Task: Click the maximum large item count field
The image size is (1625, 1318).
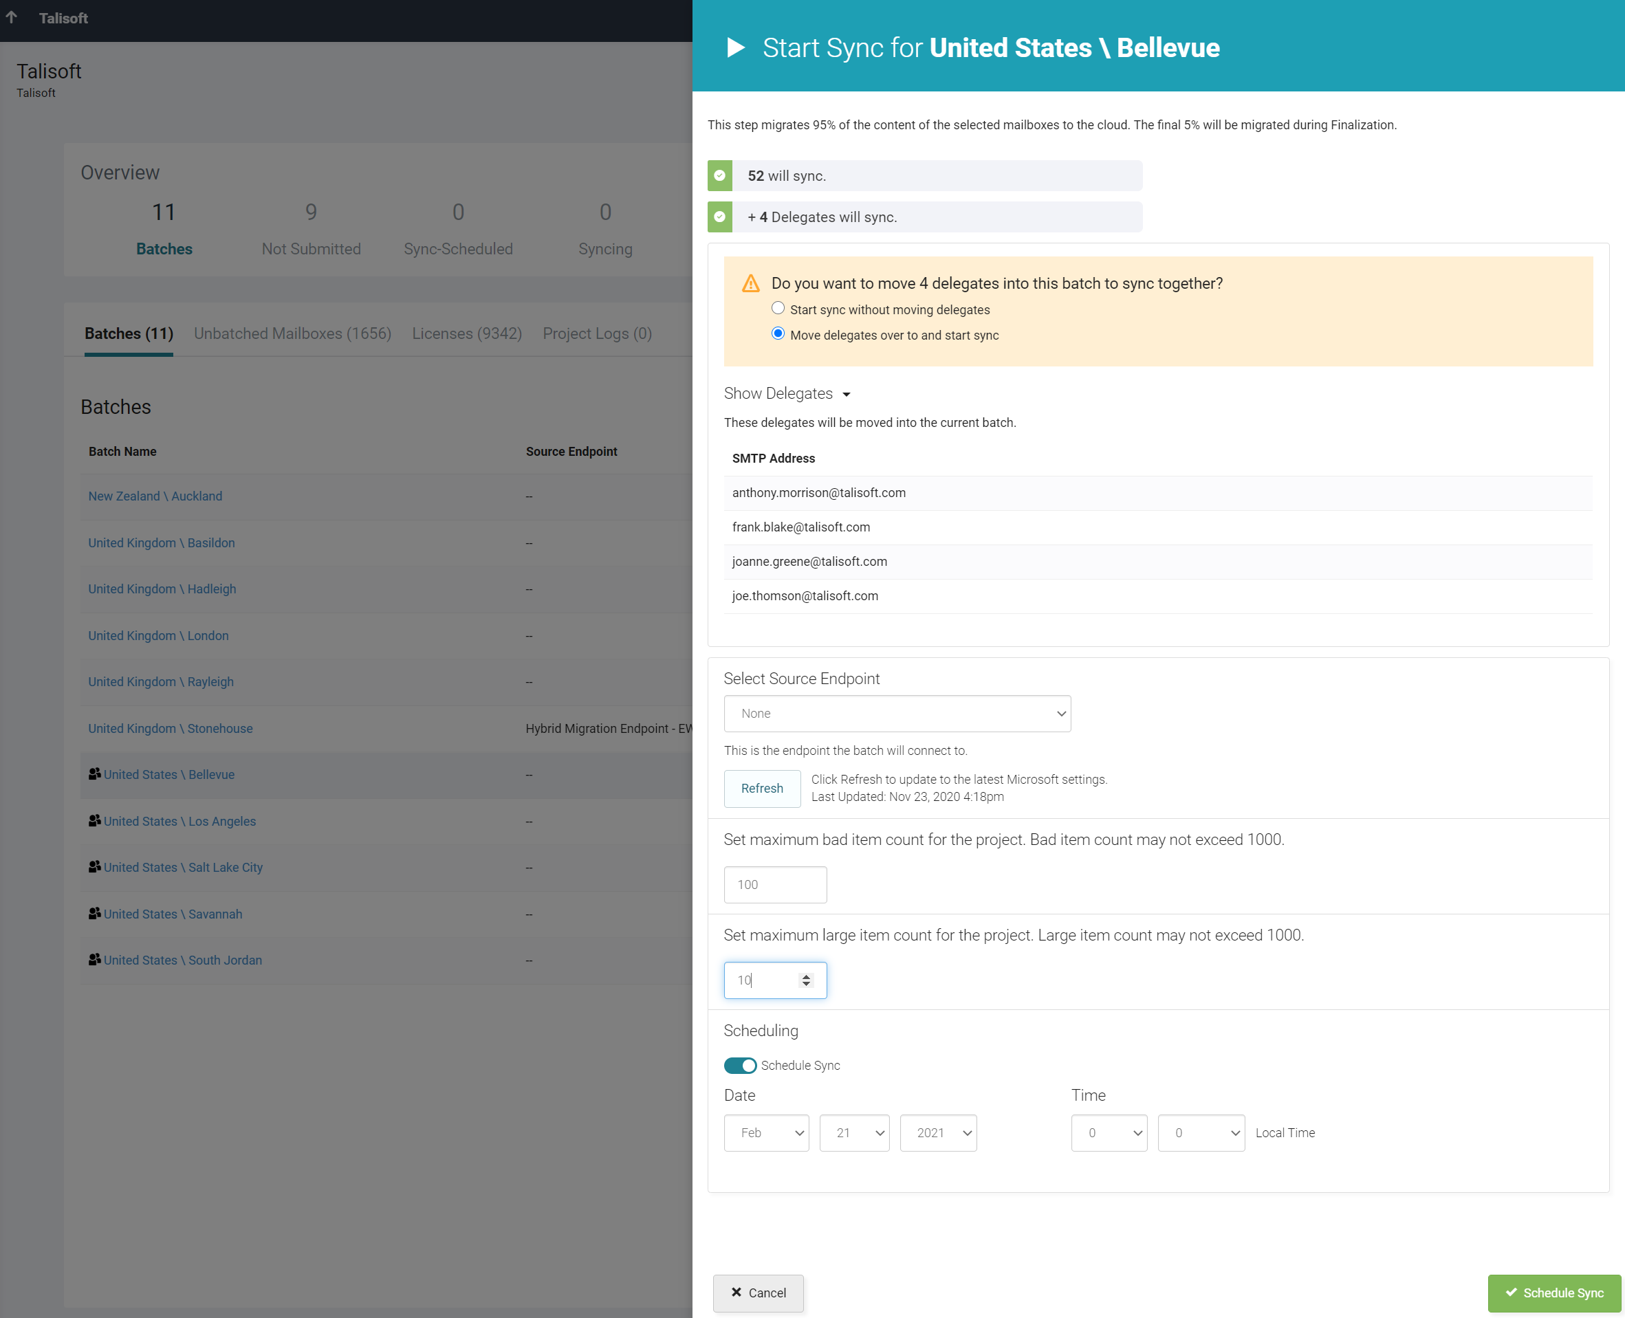Action: point(775,980)
